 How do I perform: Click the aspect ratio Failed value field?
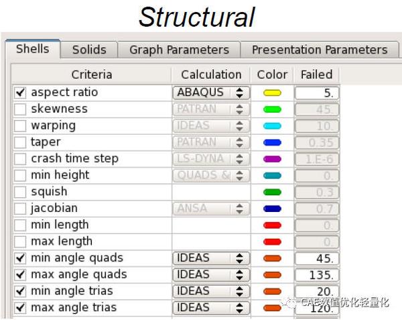click(317, 93)
